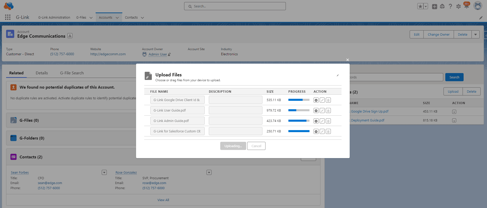Click the Cancel button in Upload Files
The height and width of the screenshot is (208, 487).
256,146
